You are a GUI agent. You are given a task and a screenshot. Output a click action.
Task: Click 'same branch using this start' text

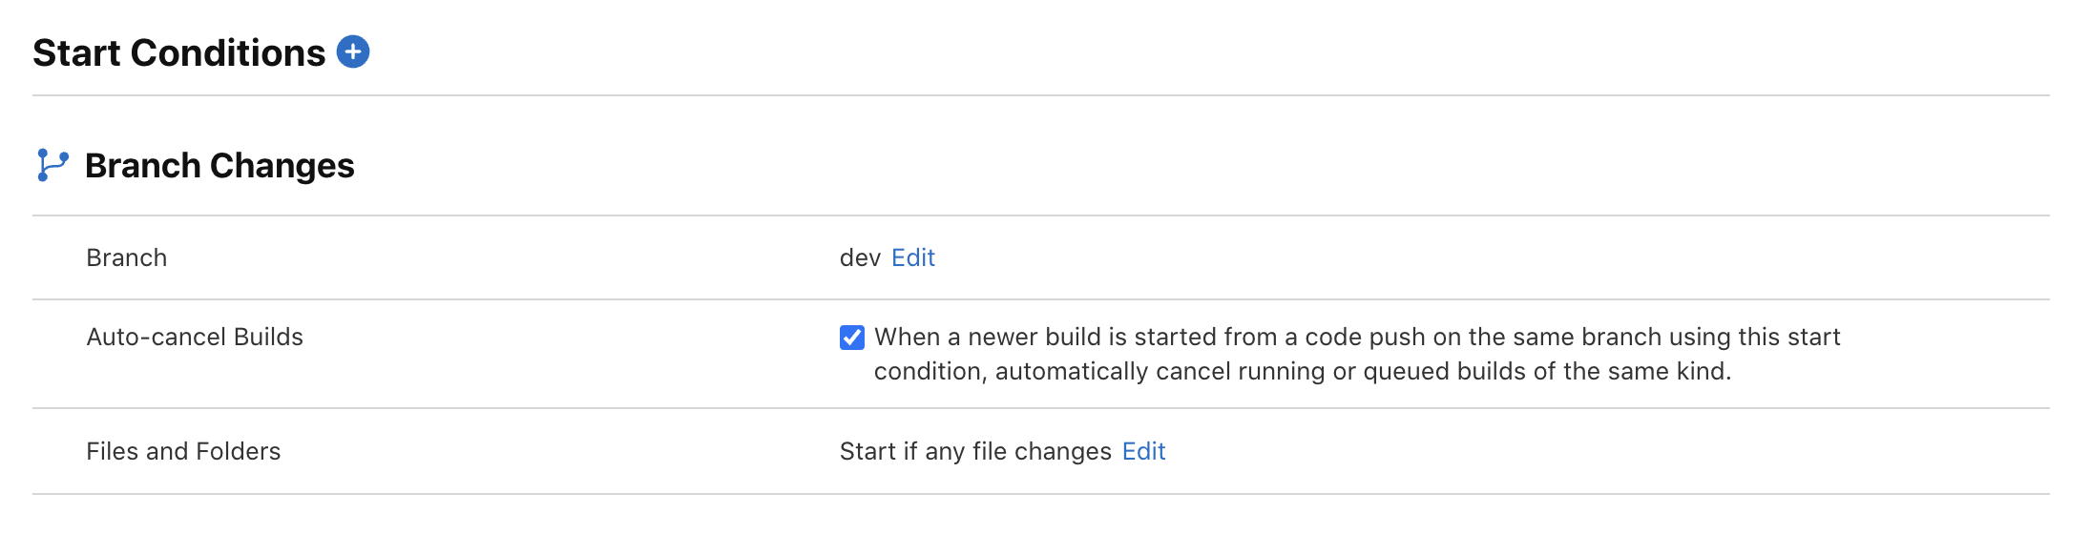1676,337
